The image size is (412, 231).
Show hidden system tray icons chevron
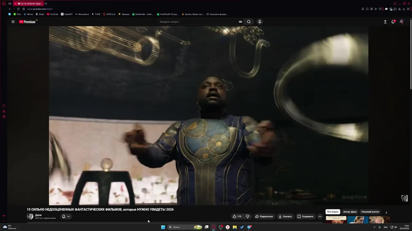(374, 227)
